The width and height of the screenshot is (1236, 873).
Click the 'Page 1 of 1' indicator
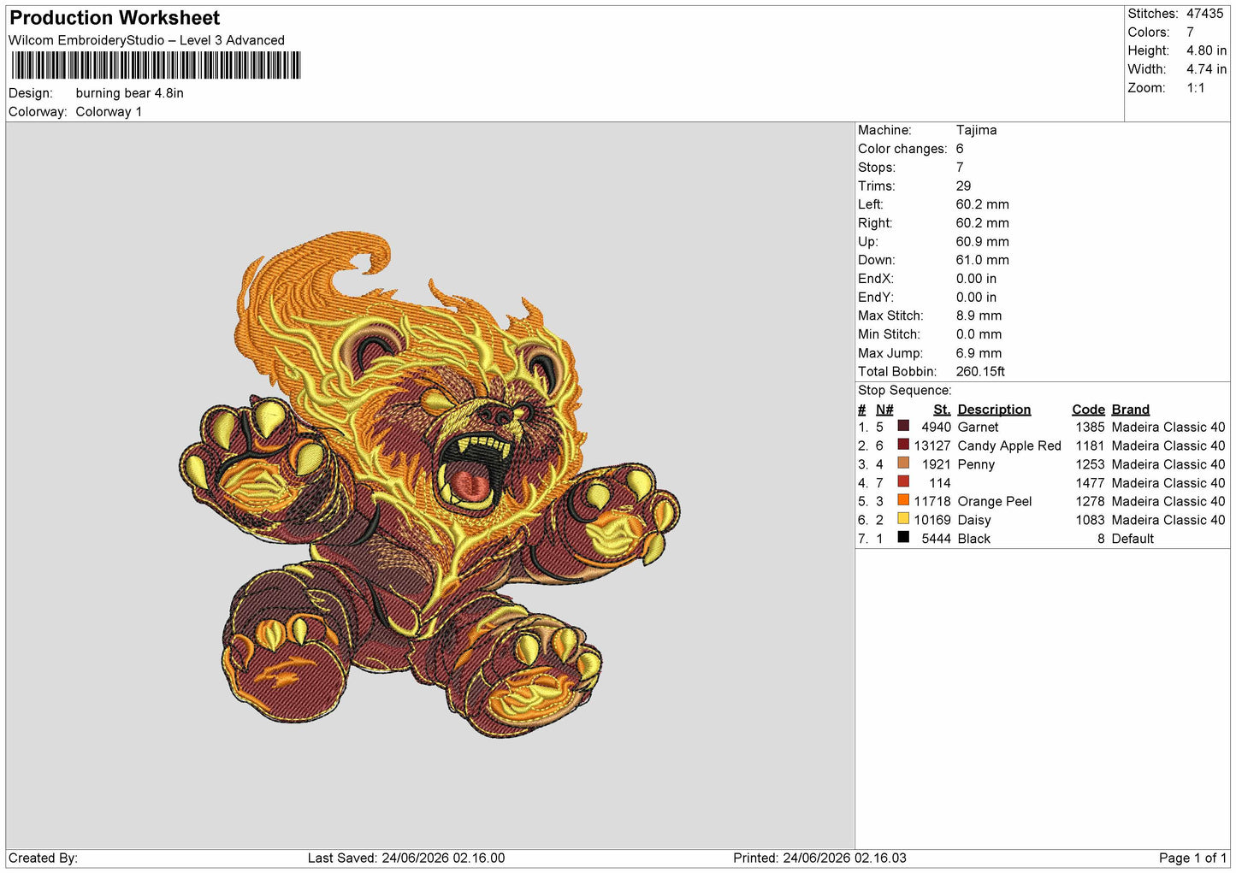[x=1192, y=858]
